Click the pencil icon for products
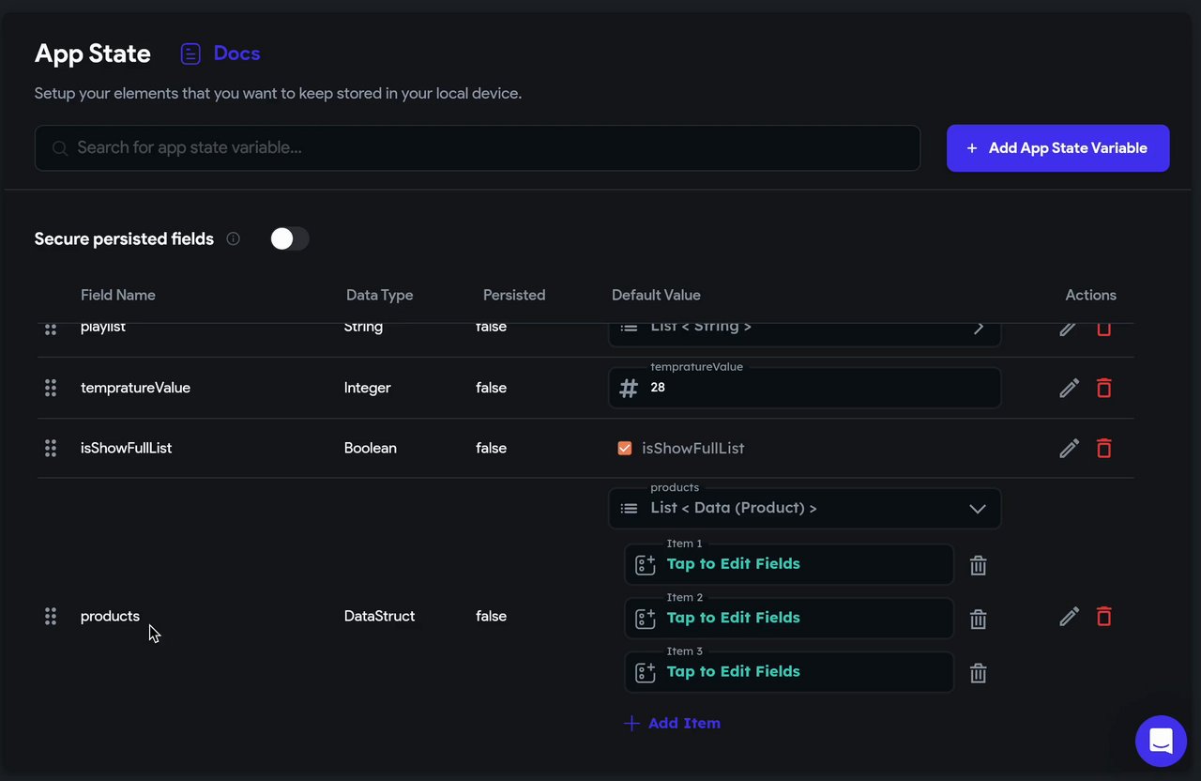The height and width of the screenshot is (781, 1201). tap(1069, 616)
